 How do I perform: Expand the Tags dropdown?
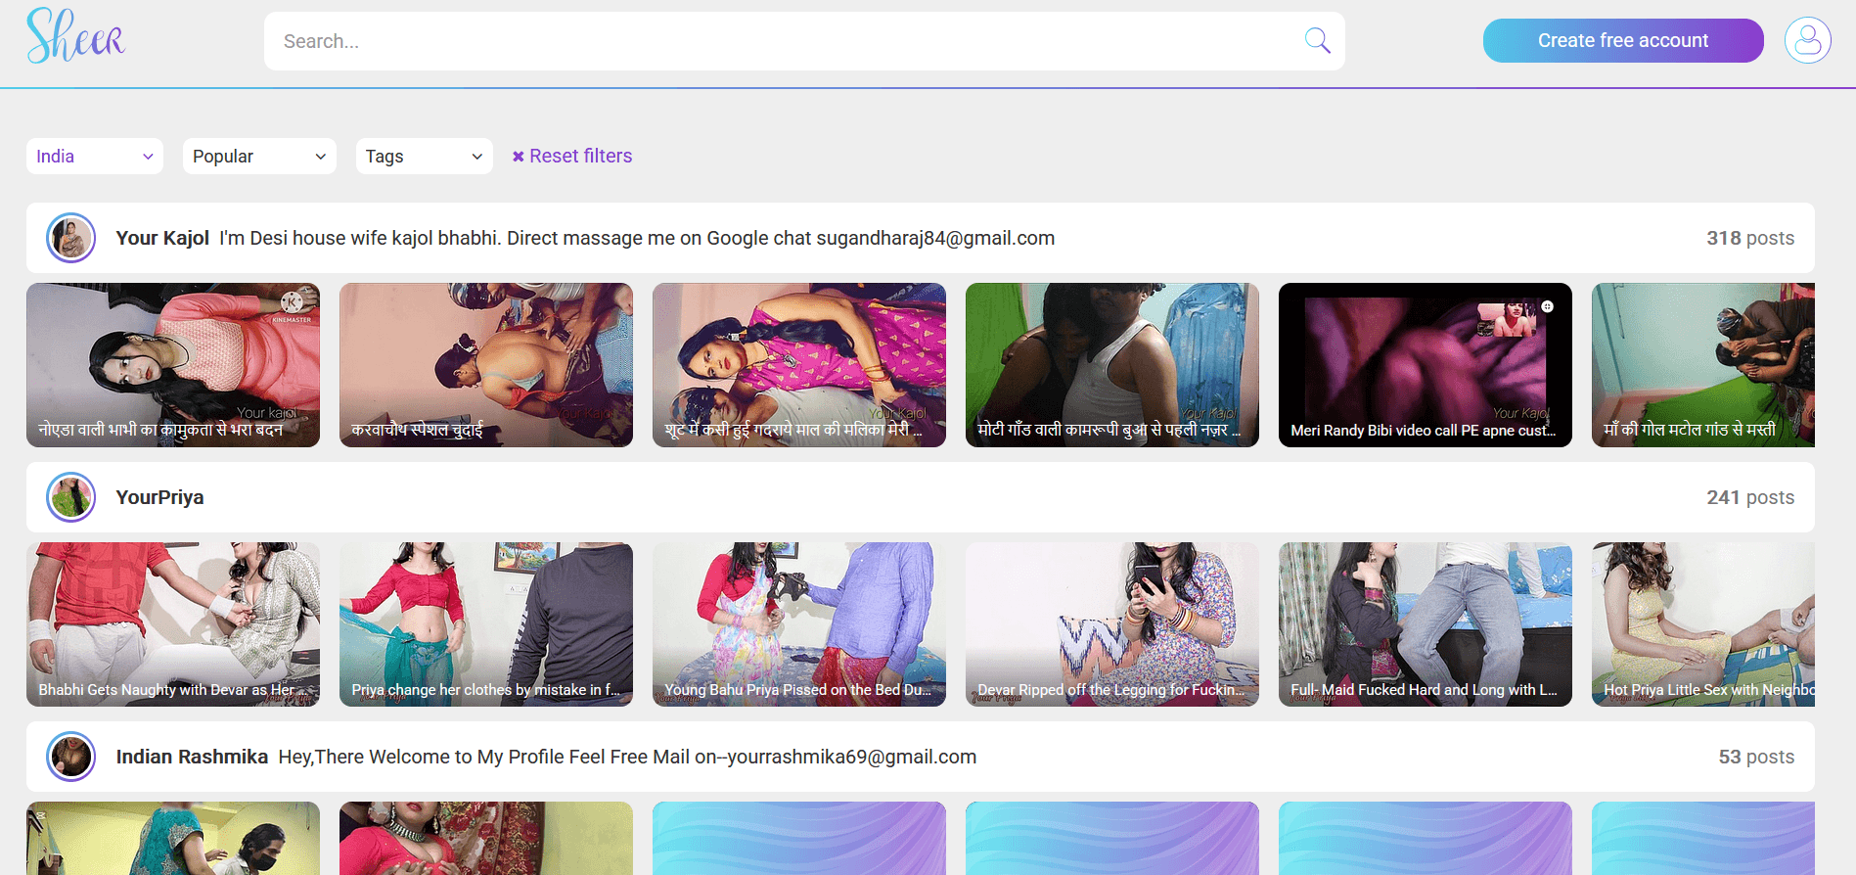(x=424, y=157)
